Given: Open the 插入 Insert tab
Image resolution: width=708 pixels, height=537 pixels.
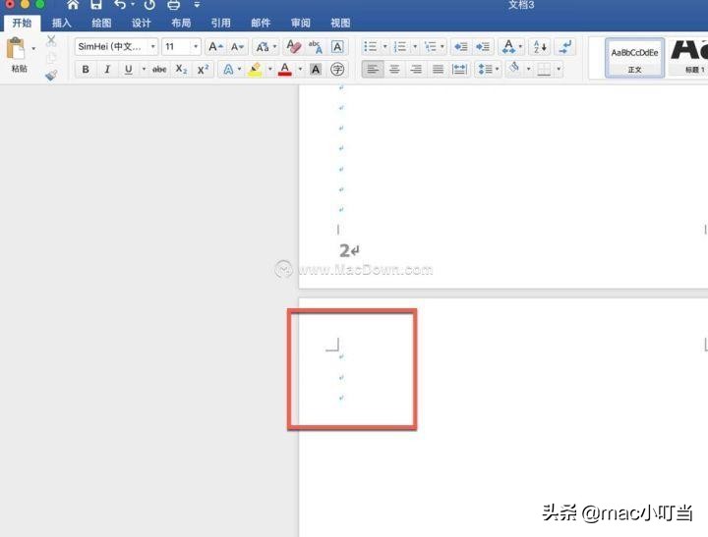Looking at the screenshot, I should pos(62,23).
